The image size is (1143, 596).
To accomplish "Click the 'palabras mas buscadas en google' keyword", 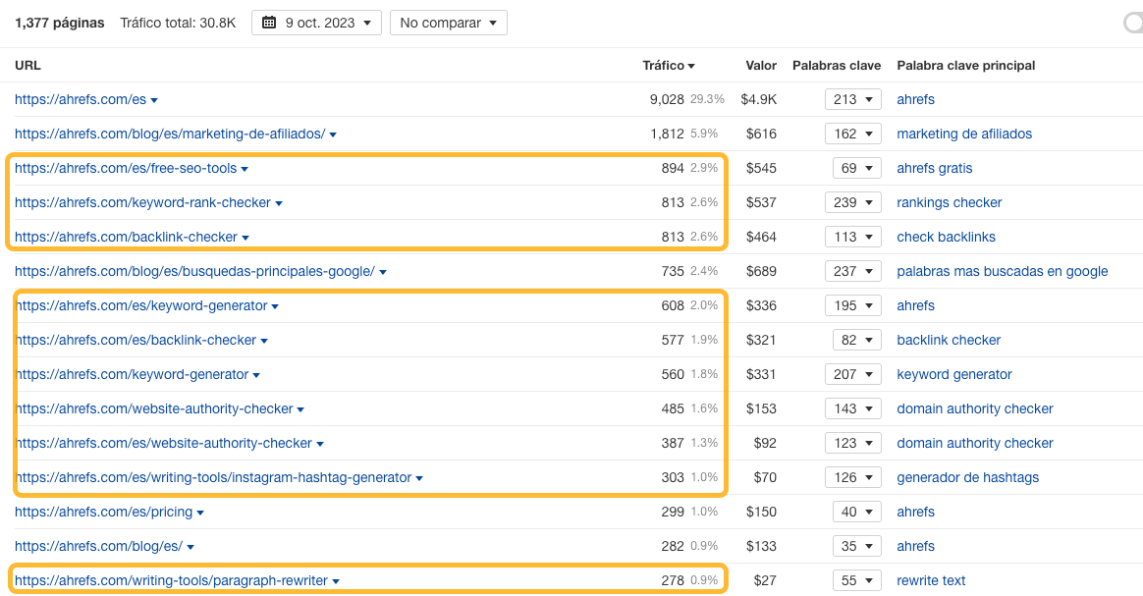I will click(1002, 271).
